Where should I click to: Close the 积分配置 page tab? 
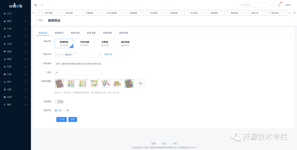coord(161,13)
